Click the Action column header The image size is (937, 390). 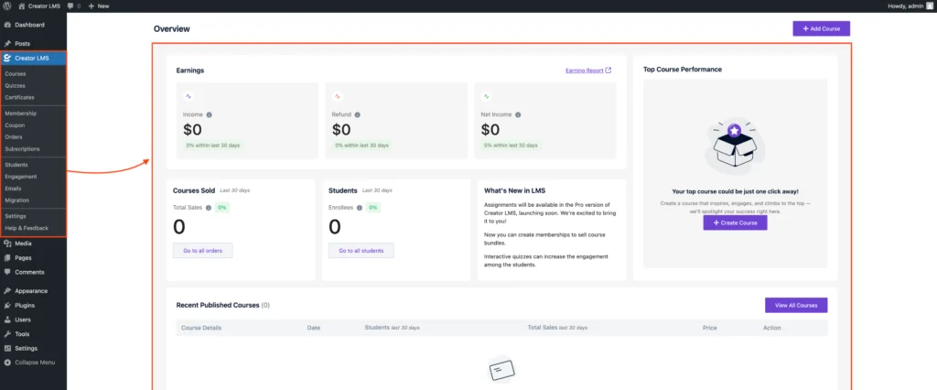point(772,328)
